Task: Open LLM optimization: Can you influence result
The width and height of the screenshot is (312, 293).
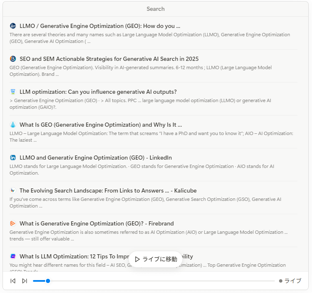Action: (98, 92)
